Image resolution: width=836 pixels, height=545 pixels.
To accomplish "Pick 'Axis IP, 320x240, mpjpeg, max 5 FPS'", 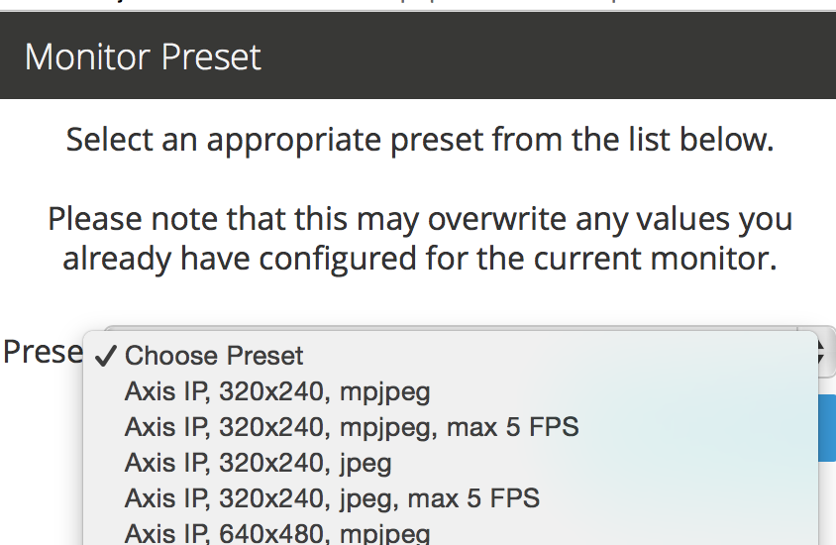I will click(x=451, y=427).
